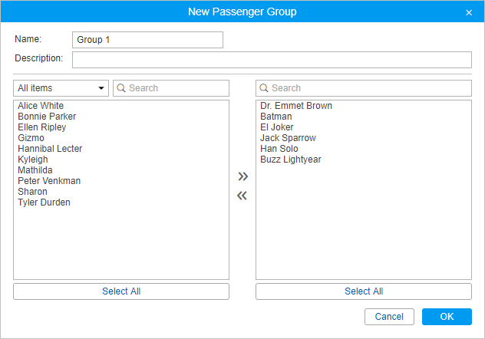The height and width of the screenshot is (339, 485).
Task: Choose Ellen Ripley from the left list
Action: point(42,127)
